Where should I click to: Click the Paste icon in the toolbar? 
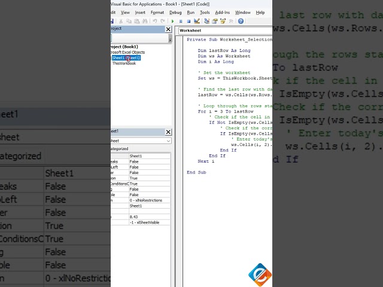click(x=137, y=22)
